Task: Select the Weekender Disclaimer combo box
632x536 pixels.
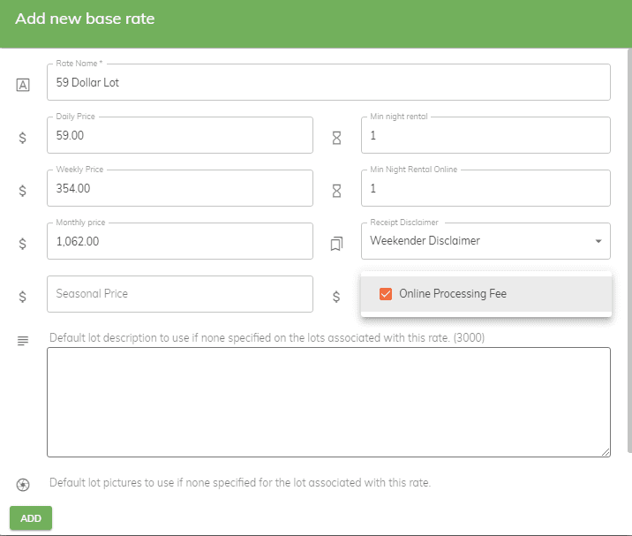Action: point(485,241)
